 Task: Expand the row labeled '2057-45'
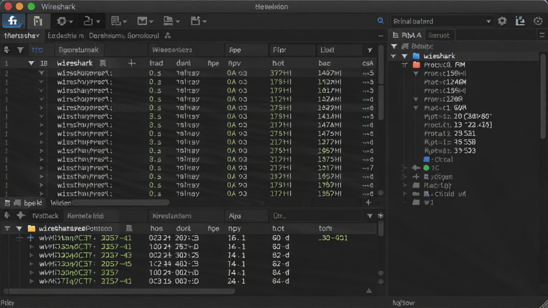point(32,264)
